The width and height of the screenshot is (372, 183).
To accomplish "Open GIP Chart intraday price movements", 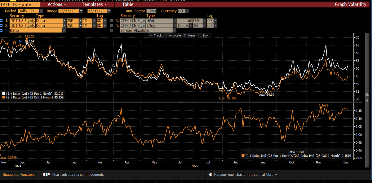I will coord(73,175).
